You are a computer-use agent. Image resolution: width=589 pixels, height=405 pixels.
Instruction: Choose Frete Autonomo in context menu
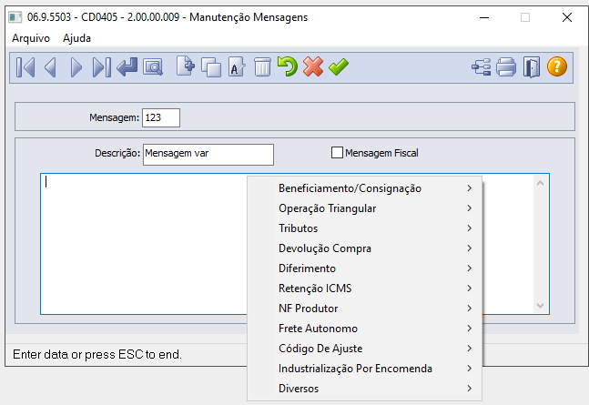(364, 329)
